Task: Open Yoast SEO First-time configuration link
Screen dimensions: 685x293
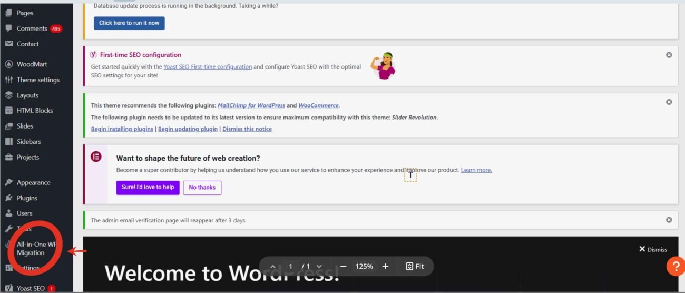Action: click(x=208, y=67)
